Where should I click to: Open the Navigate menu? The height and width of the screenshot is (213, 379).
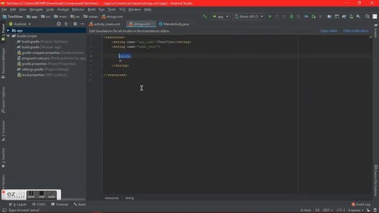36,9
